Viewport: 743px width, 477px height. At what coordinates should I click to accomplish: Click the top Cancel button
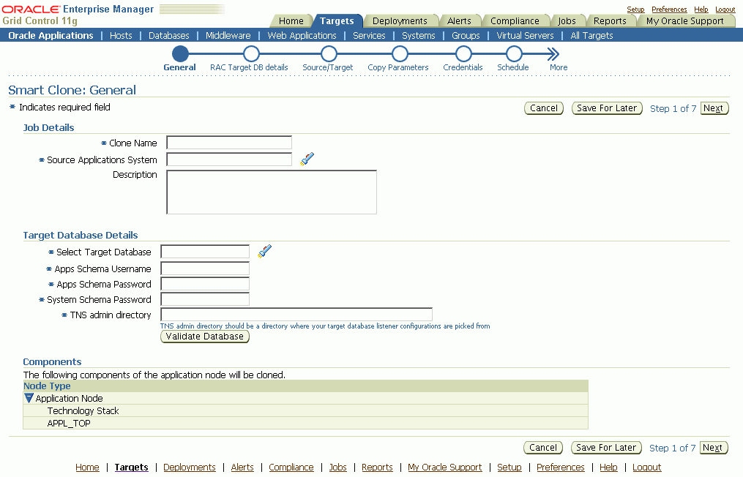(543, 108)
